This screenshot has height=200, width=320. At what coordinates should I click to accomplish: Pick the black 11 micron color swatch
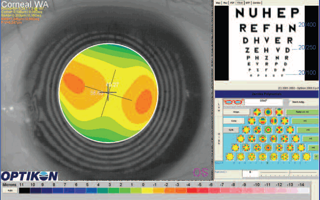pos(25,190)
